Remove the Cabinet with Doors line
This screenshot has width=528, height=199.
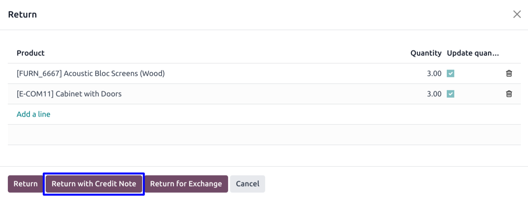pos(509,94)
